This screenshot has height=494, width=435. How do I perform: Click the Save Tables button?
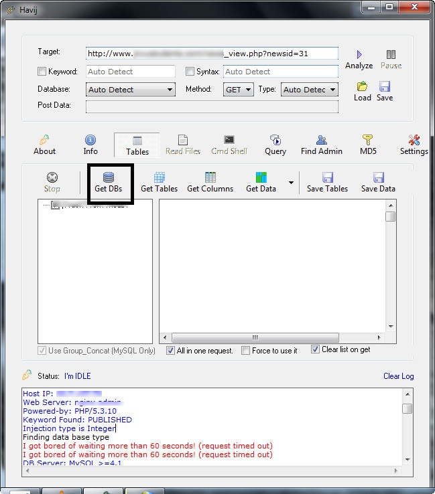coord(328,183)
